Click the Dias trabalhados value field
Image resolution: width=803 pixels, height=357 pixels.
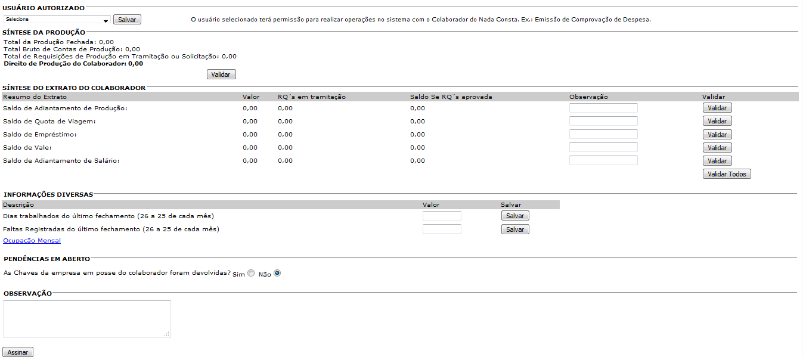[441, 216]
